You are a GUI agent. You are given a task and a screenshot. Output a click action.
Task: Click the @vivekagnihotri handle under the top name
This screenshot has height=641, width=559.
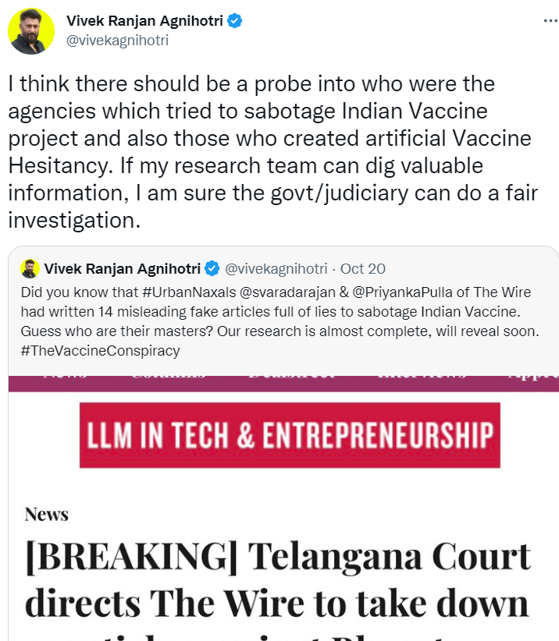(x=117, y=40)
